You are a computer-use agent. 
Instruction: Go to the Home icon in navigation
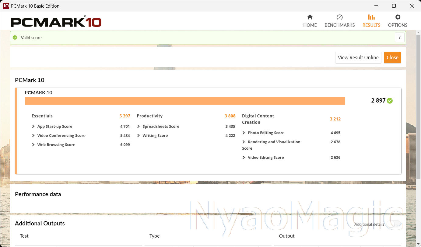tap(310, 17)
